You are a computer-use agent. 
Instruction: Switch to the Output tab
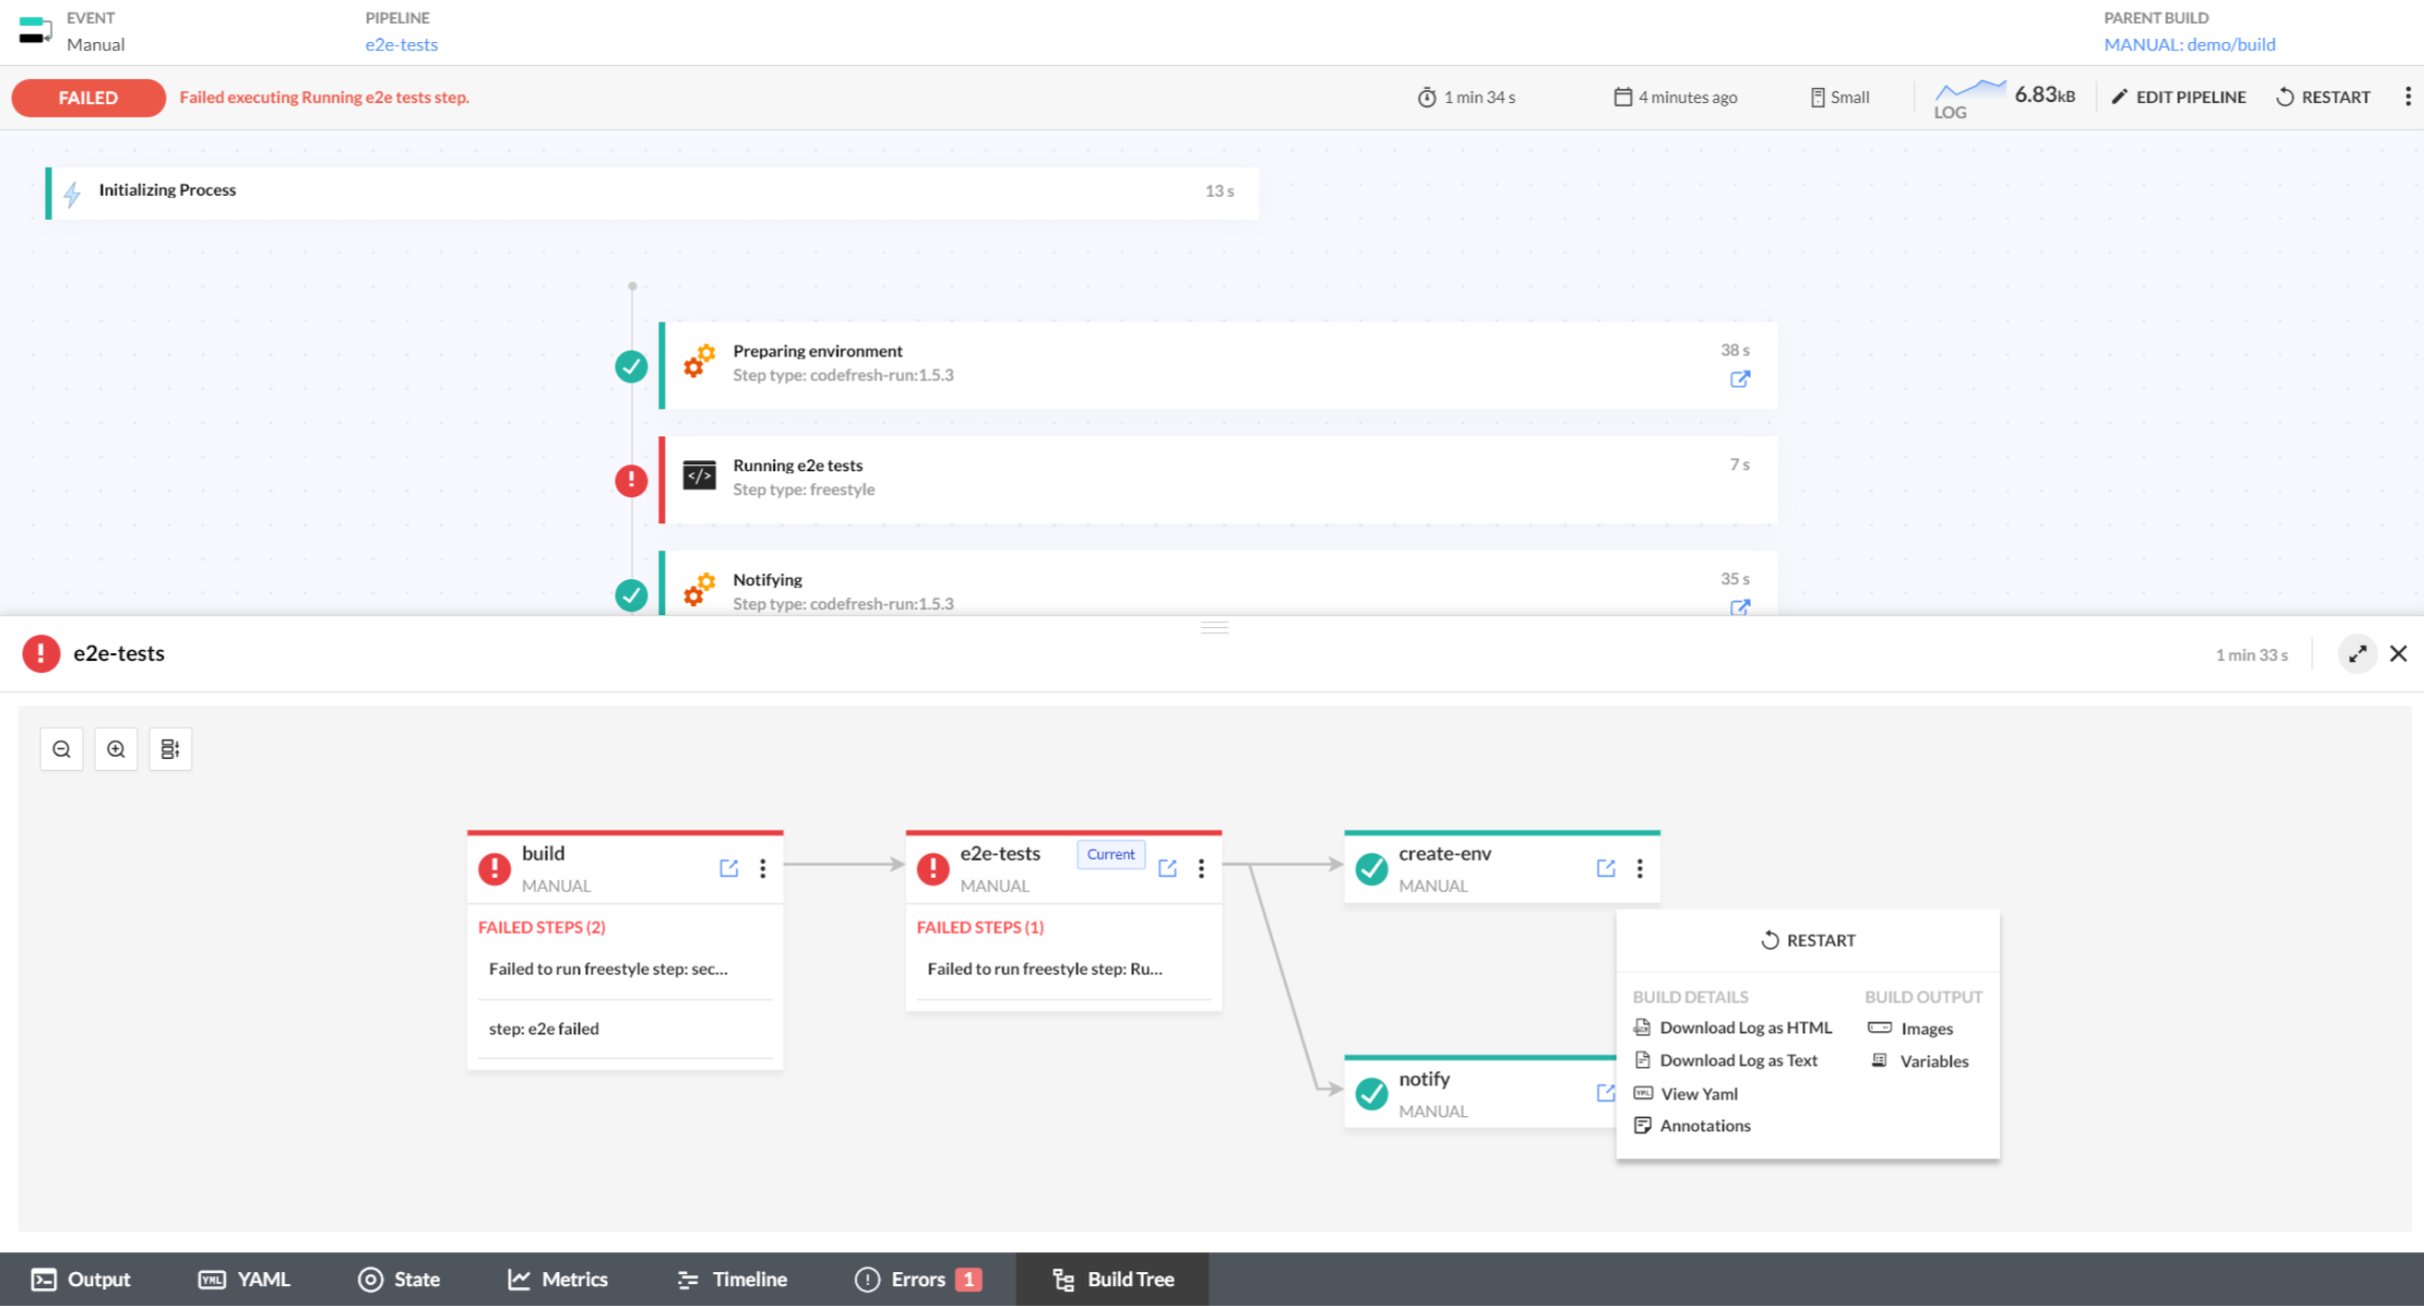pyautogui.click(x=82, y=1279)
